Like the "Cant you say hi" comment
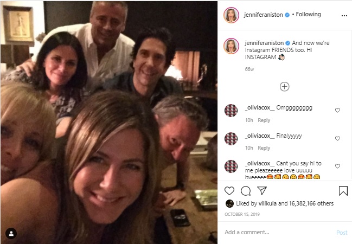 (x=337, y=166)
